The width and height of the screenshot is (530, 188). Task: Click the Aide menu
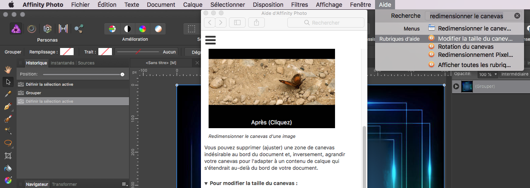click(x=385, y=5)
